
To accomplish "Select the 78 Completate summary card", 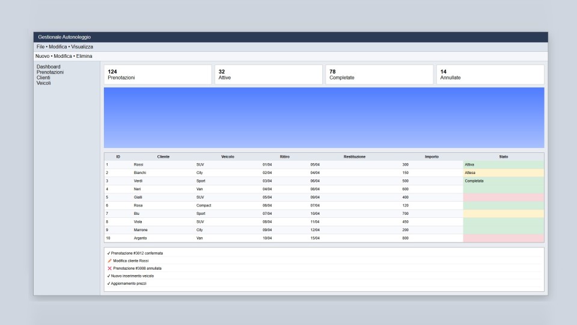I will [379, 75].
